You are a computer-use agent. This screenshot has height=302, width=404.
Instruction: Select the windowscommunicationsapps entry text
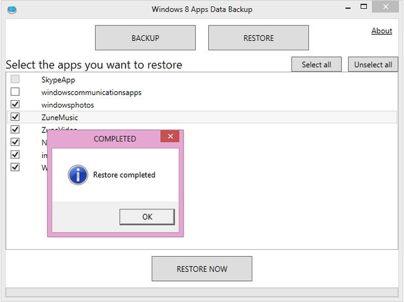(x=91, y=92)
